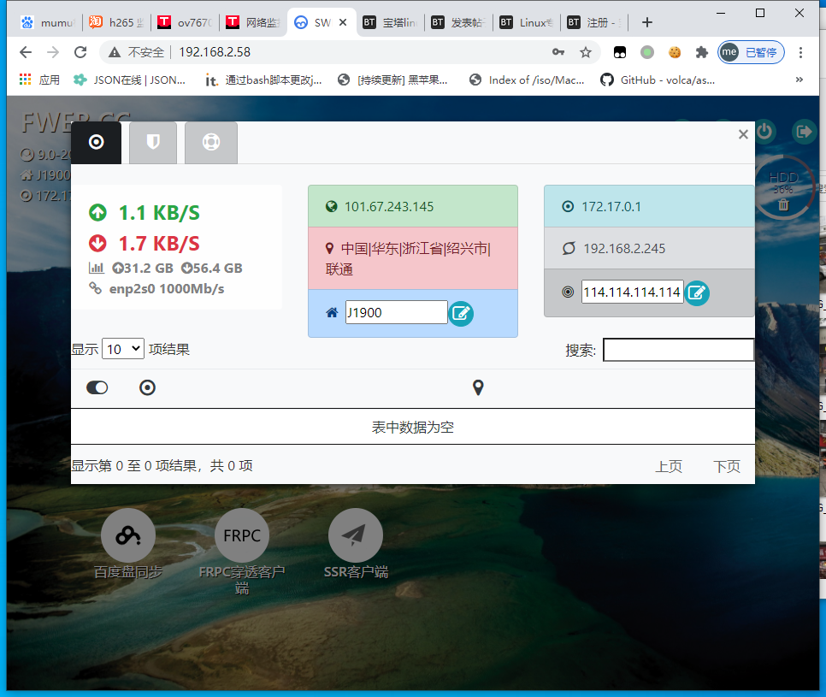
Task: Save the hostname J1900 with edit button
Action: pos(461,313)
